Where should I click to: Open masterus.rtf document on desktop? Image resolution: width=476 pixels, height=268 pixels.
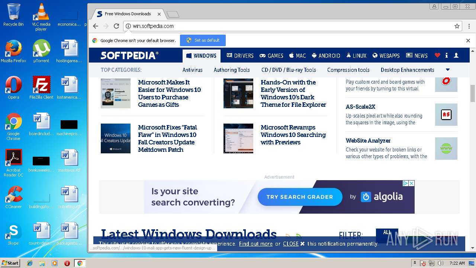(x=69, y=161)
